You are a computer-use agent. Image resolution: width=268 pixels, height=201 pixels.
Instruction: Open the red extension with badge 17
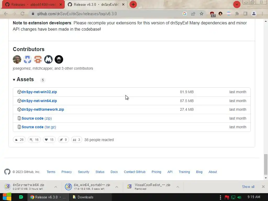tap(213, 14)
